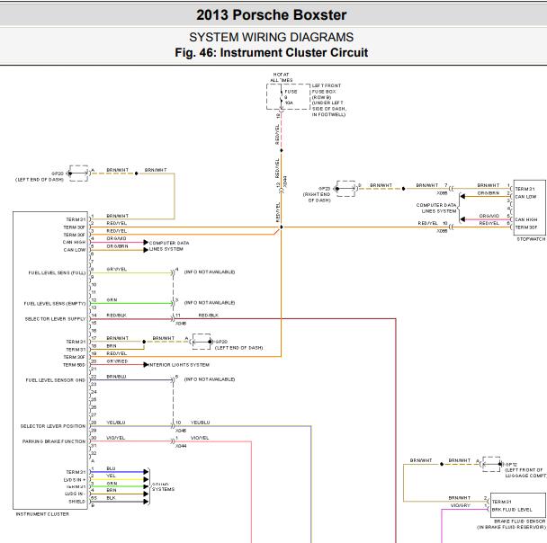
Task: Click the "PARKING BRAKE FUNCTION" label
Action: tap(54, 441)
